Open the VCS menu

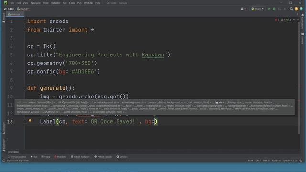pyautogui.click(x=79, y=3)
